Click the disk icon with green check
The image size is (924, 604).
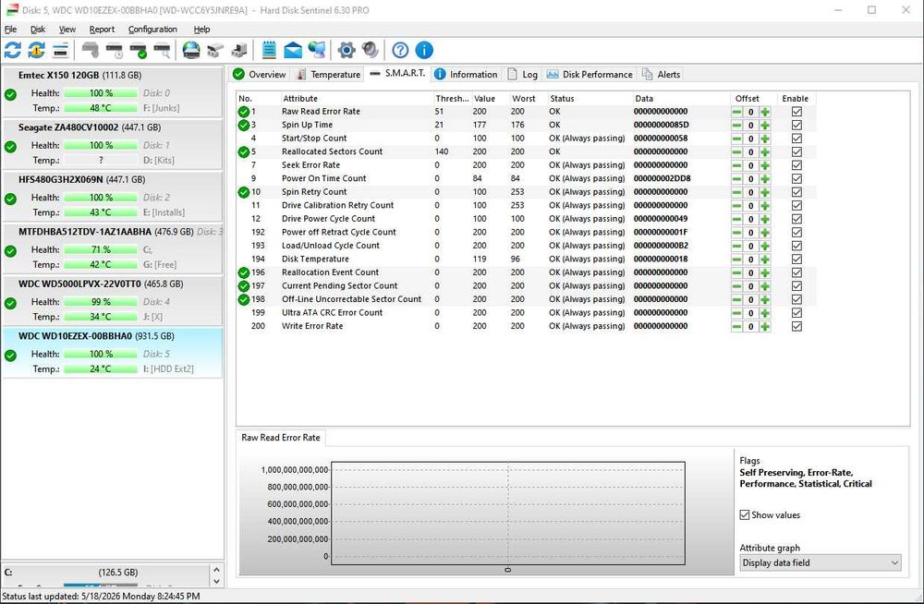(x=138, y=50)
